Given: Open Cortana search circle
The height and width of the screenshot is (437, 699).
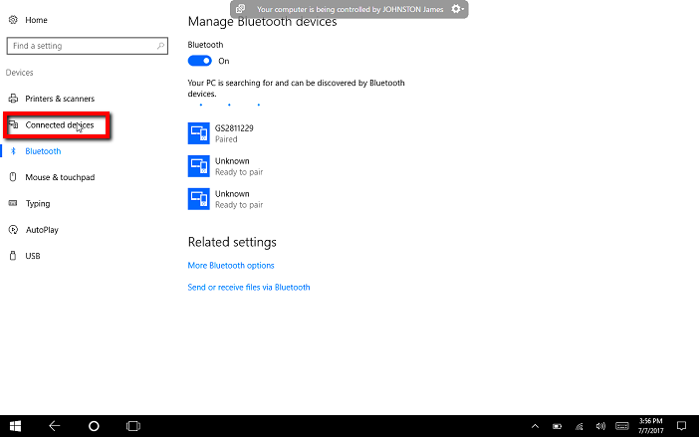Looking at the screenshot, I should pos(94,425).
